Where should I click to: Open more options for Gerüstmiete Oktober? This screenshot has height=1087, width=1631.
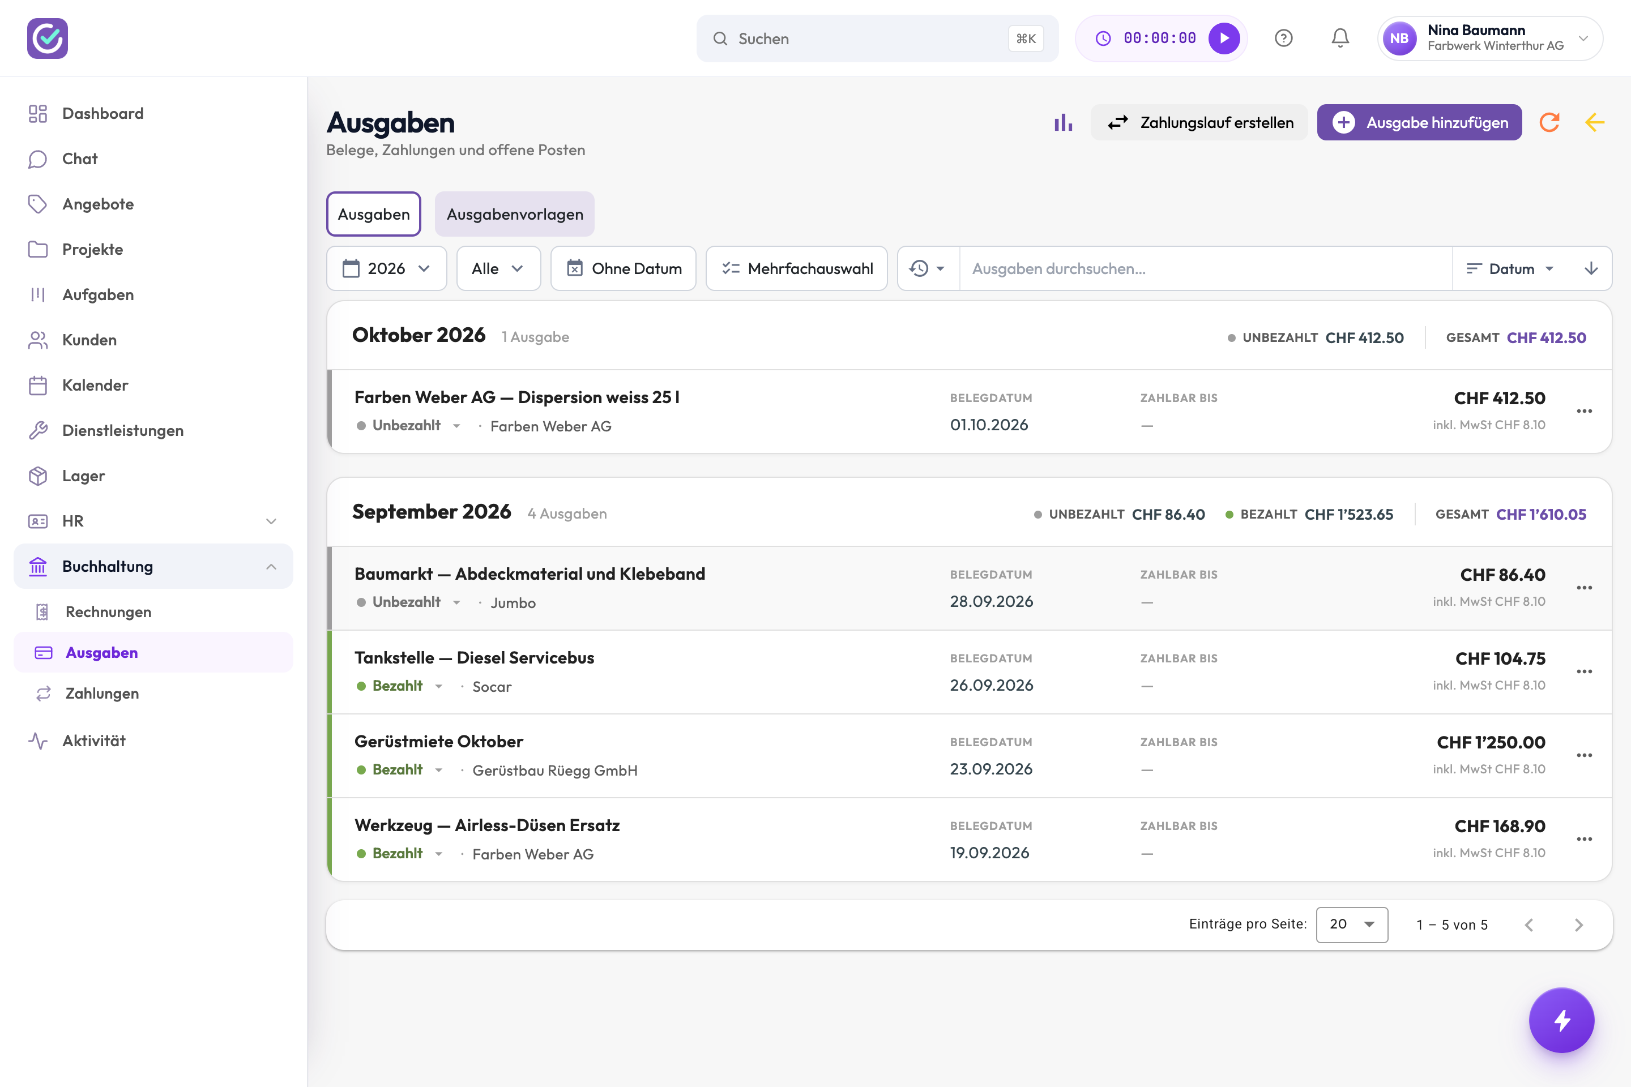tap(1584, 756)
